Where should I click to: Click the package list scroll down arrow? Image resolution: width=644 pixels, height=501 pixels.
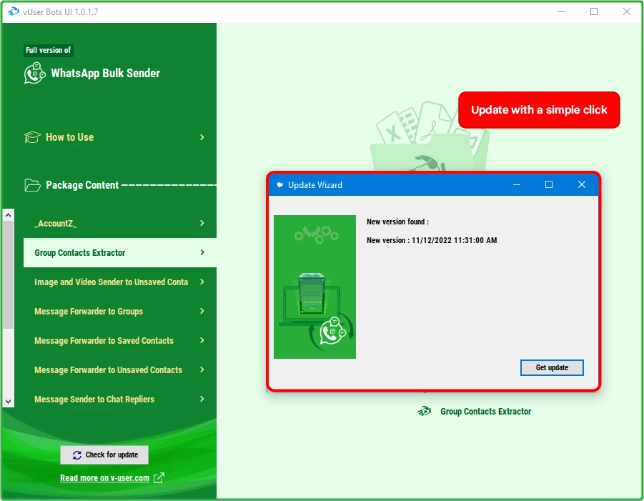[8, 401]
